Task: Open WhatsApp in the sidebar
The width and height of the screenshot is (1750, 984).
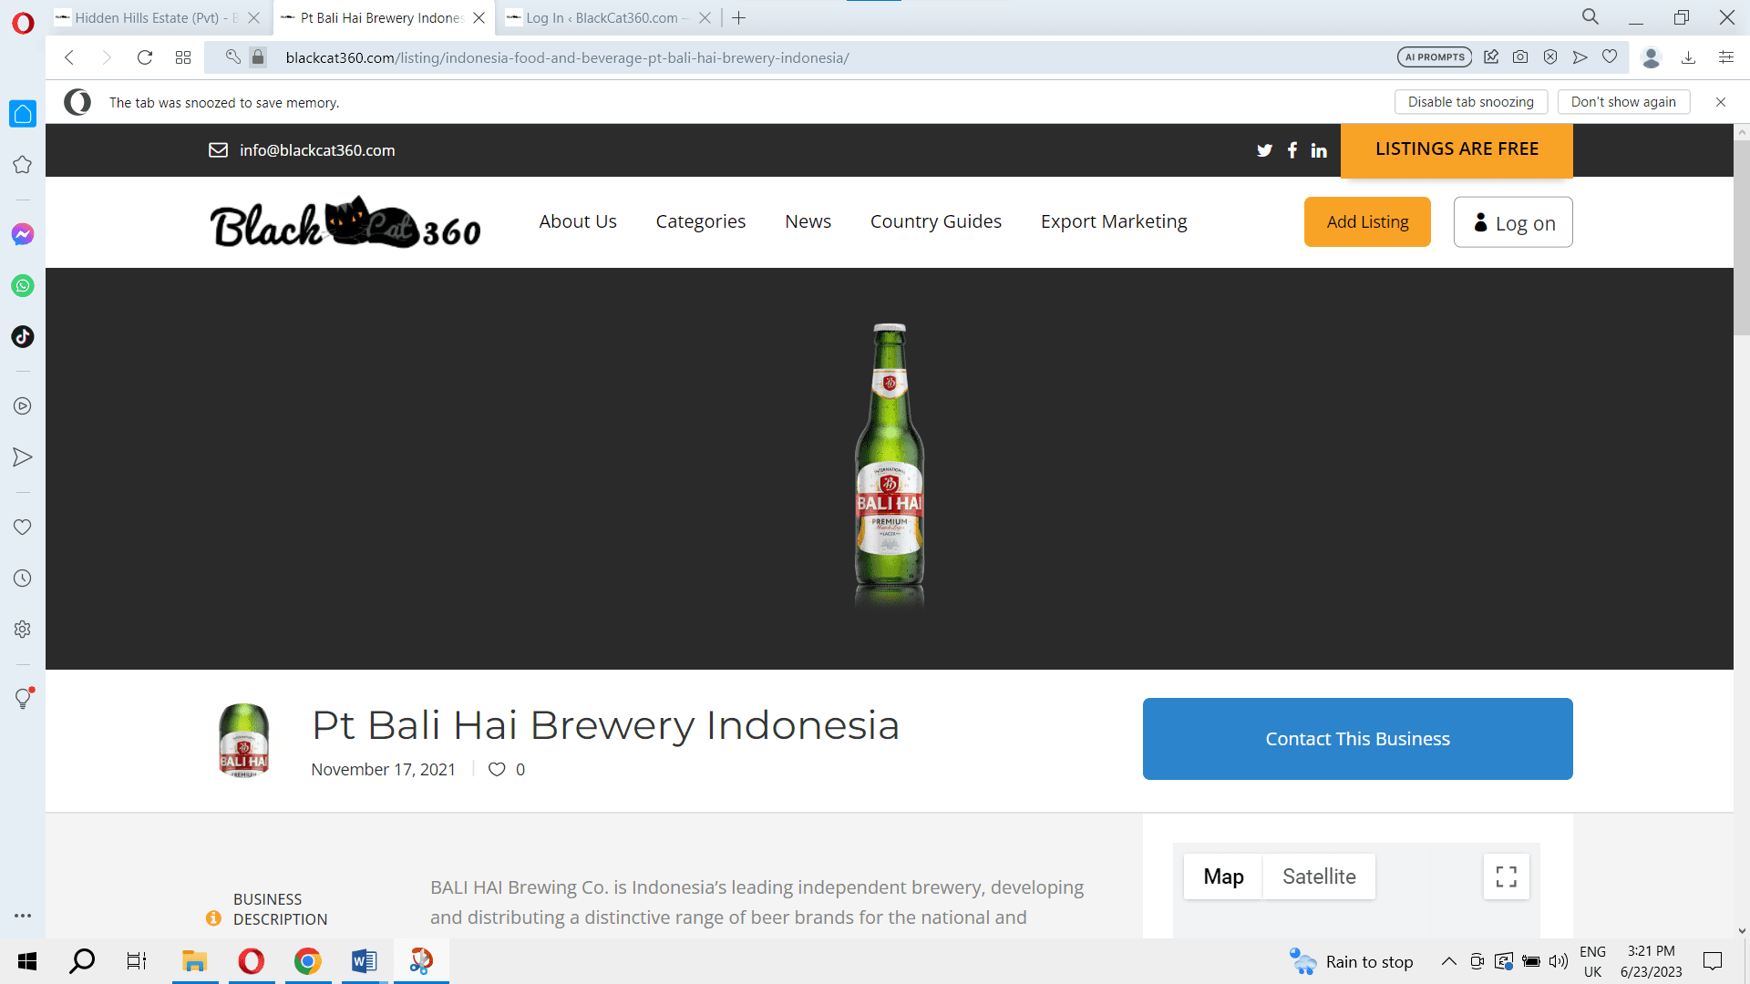Action: 23,285
